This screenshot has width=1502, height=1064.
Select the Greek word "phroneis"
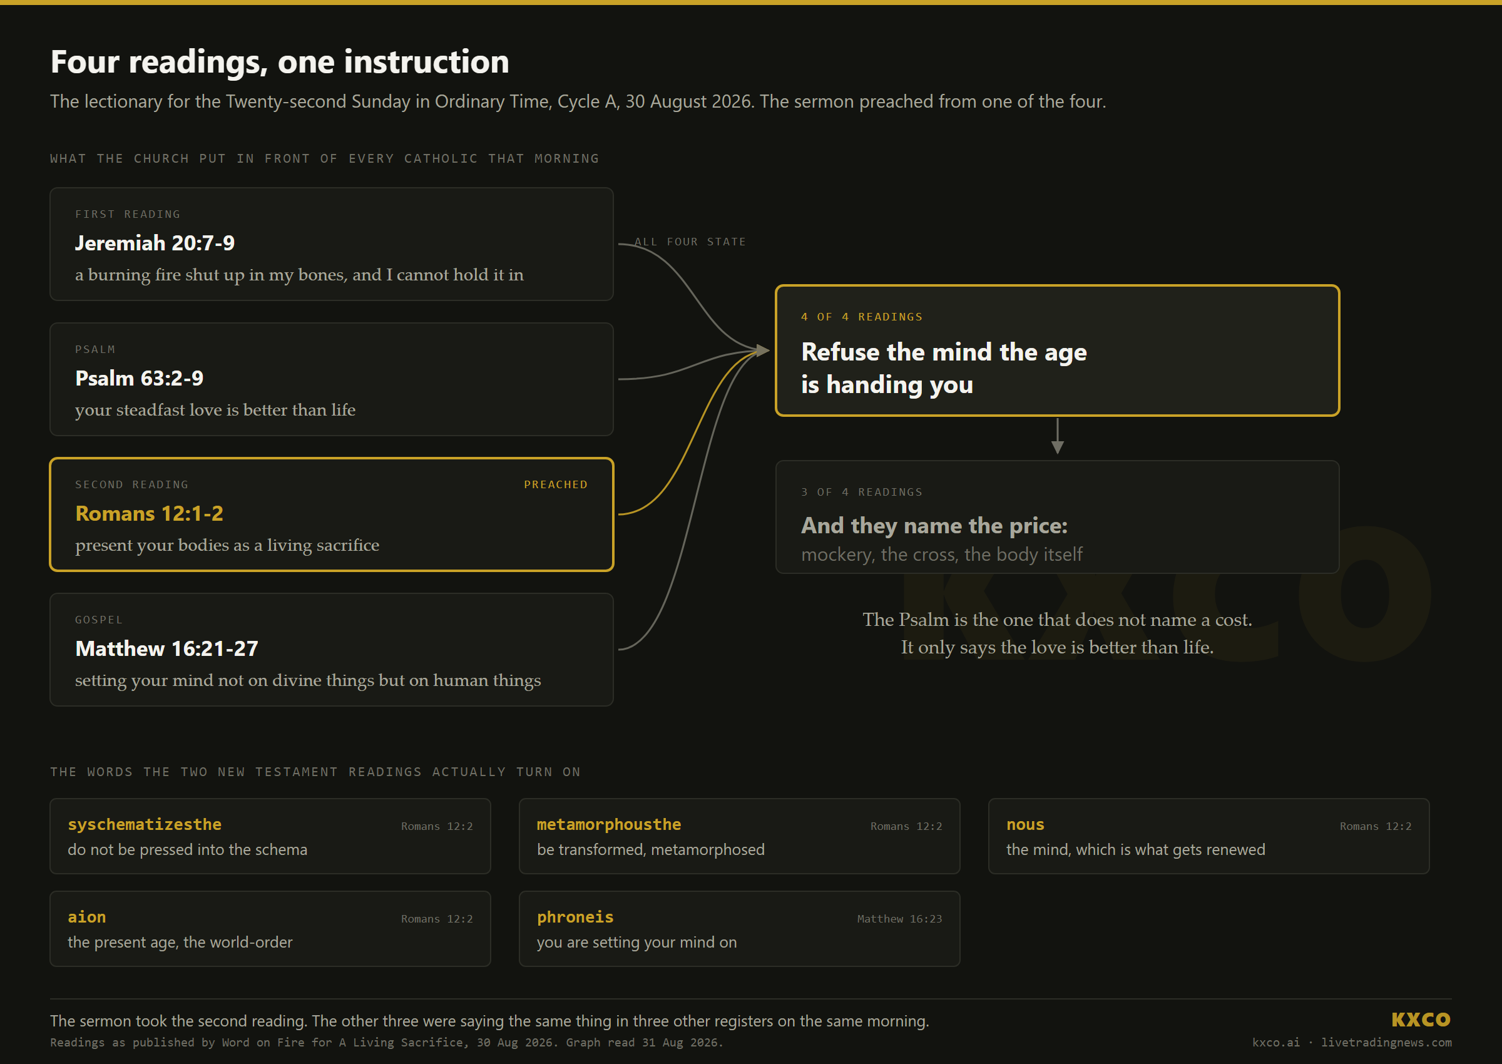click(x=575, y=916)
